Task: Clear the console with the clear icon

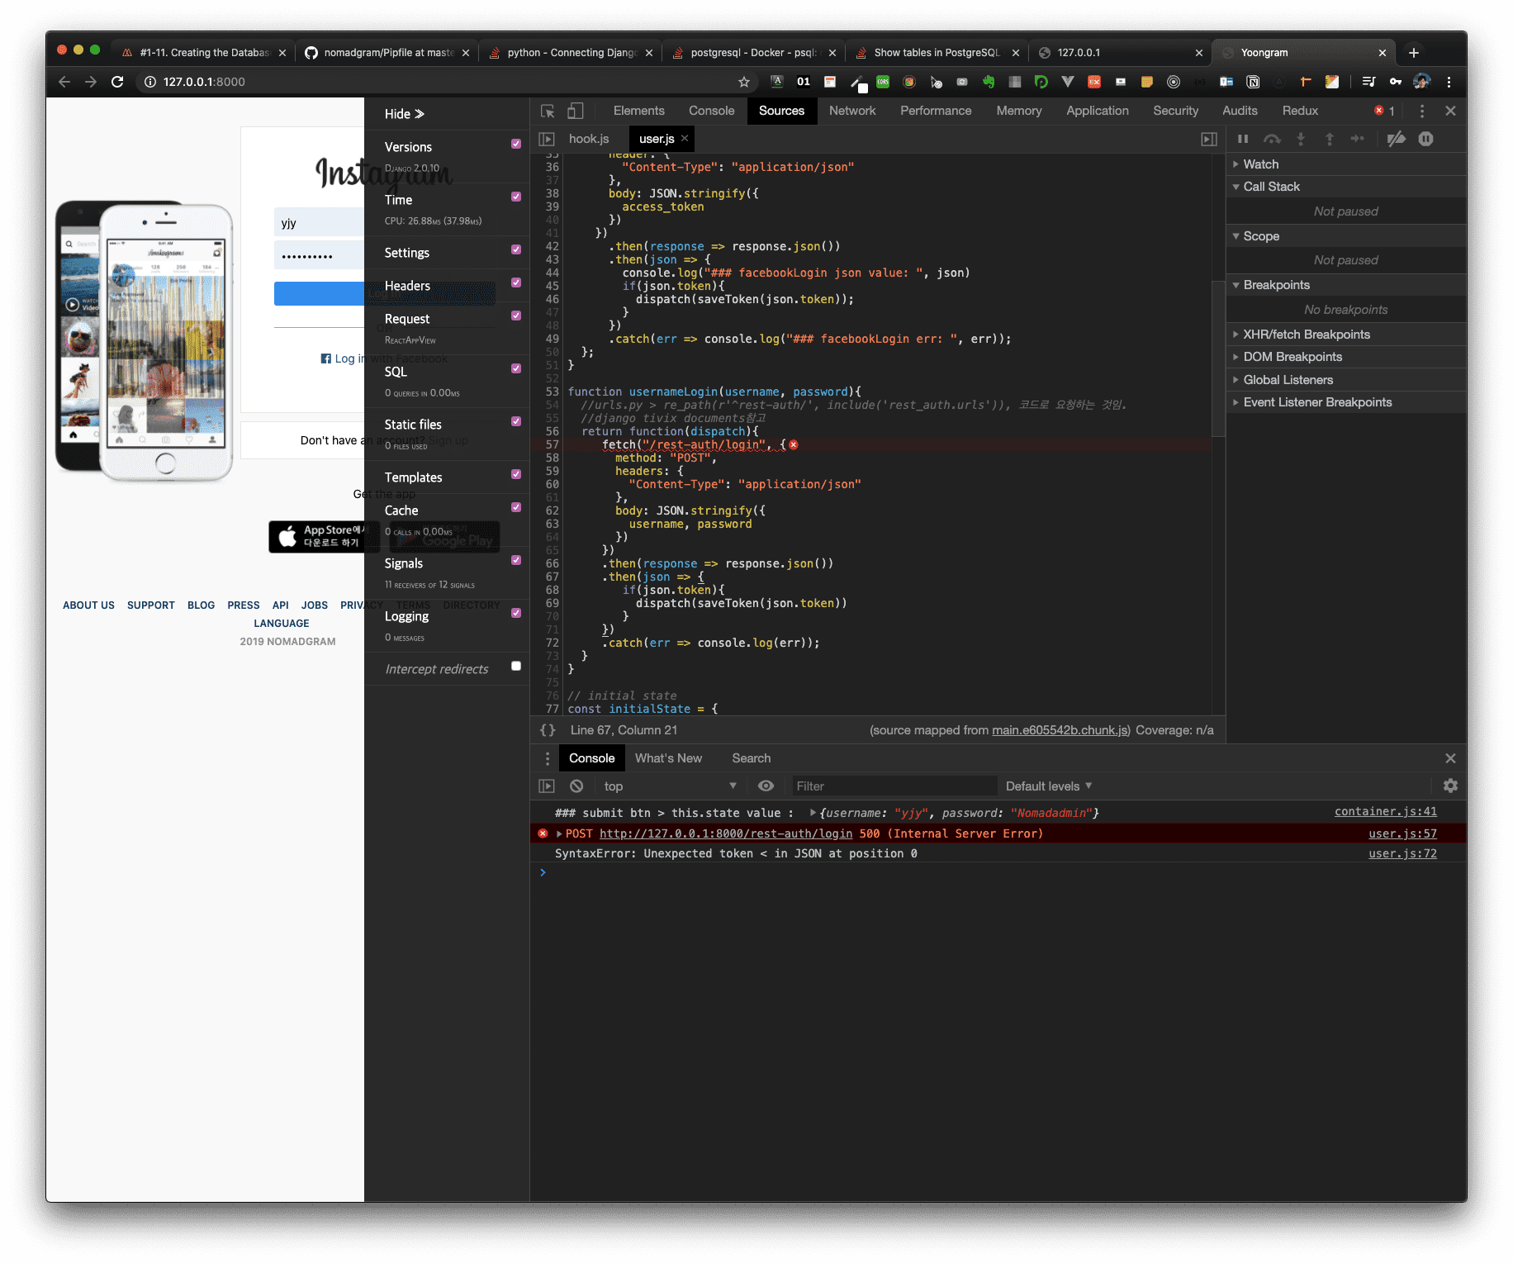Action: (576, 786)
